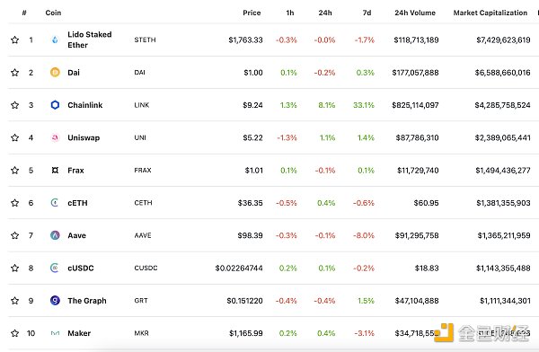Click the Uniswap unicorn logo
Image resolution: width=539 pixels, height=352 pixels.
tap(55, 137)
